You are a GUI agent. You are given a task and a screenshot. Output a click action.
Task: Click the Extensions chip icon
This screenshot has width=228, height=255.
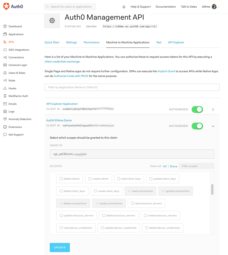(x=5, y=127)
